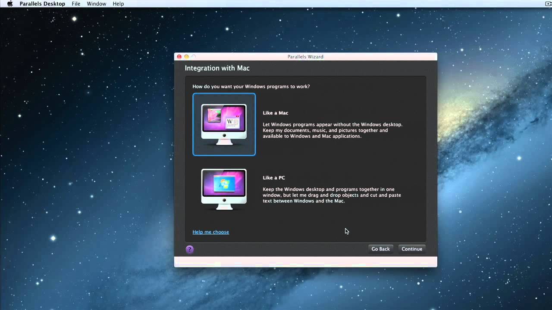Click the 'Integration with Mac' title
Image resolution: width=552 pixels, height=310 pixels.
(217, 68)
